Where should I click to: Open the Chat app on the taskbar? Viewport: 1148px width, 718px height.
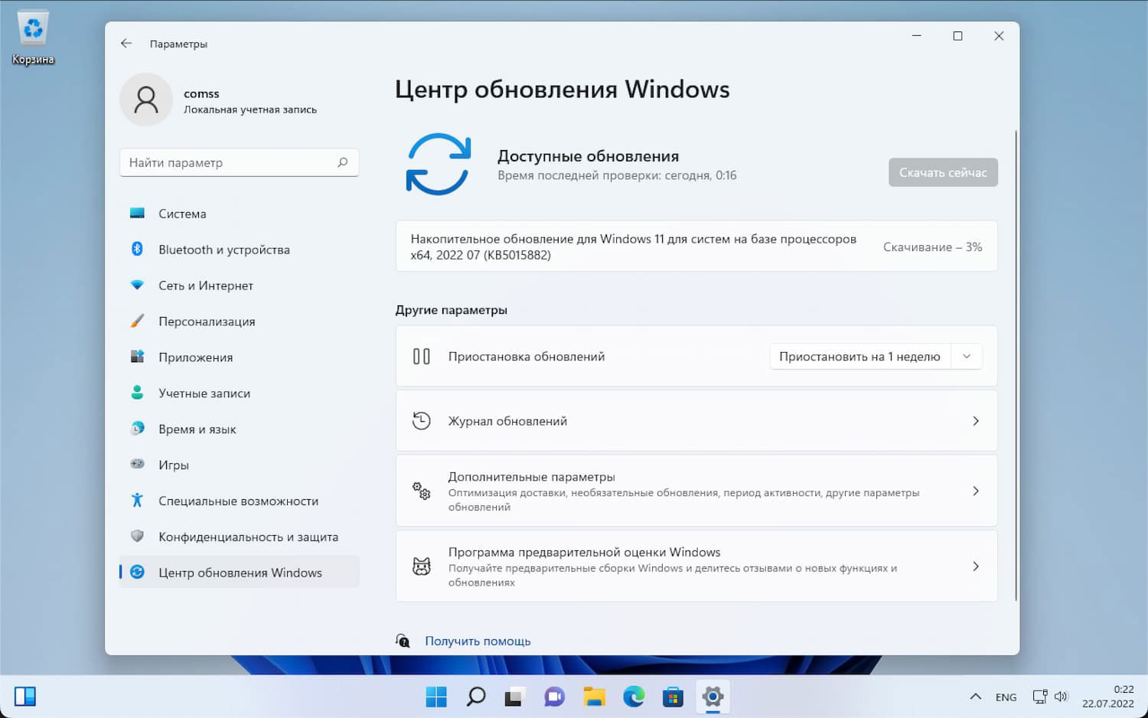click(554, 697)
